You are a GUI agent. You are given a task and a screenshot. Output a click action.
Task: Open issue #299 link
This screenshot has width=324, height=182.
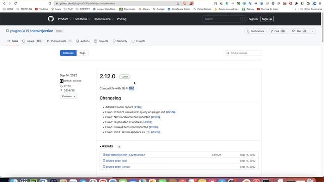(x=170, y=112)
